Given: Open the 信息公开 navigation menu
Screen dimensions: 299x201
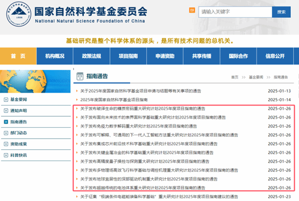Looking at the screenshot, I should click(x=275, y=56).
